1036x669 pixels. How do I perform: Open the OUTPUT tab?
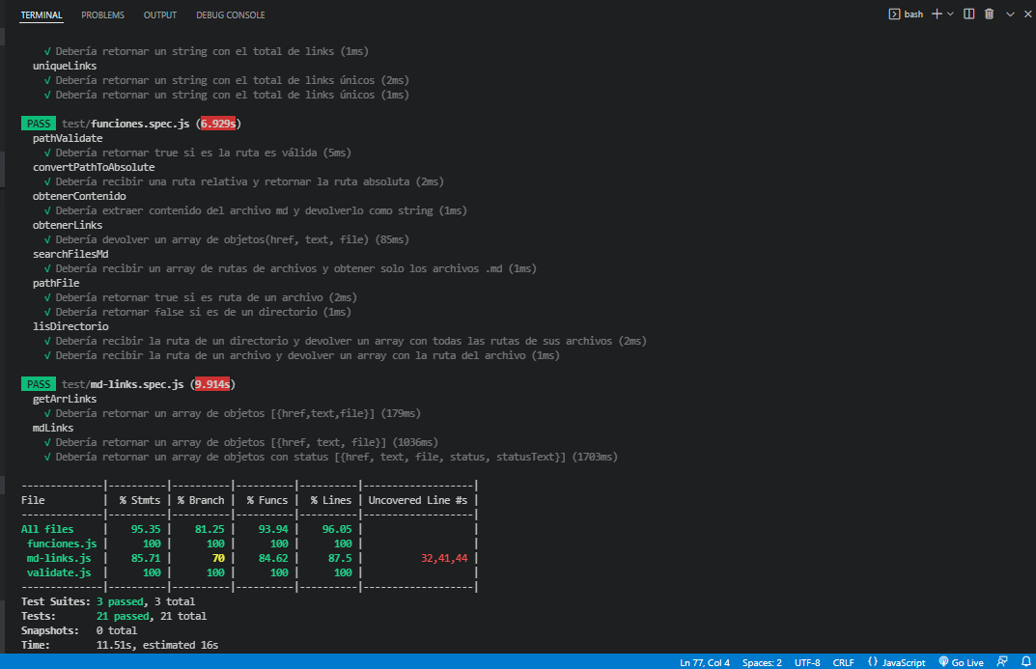tap(160, 14)
